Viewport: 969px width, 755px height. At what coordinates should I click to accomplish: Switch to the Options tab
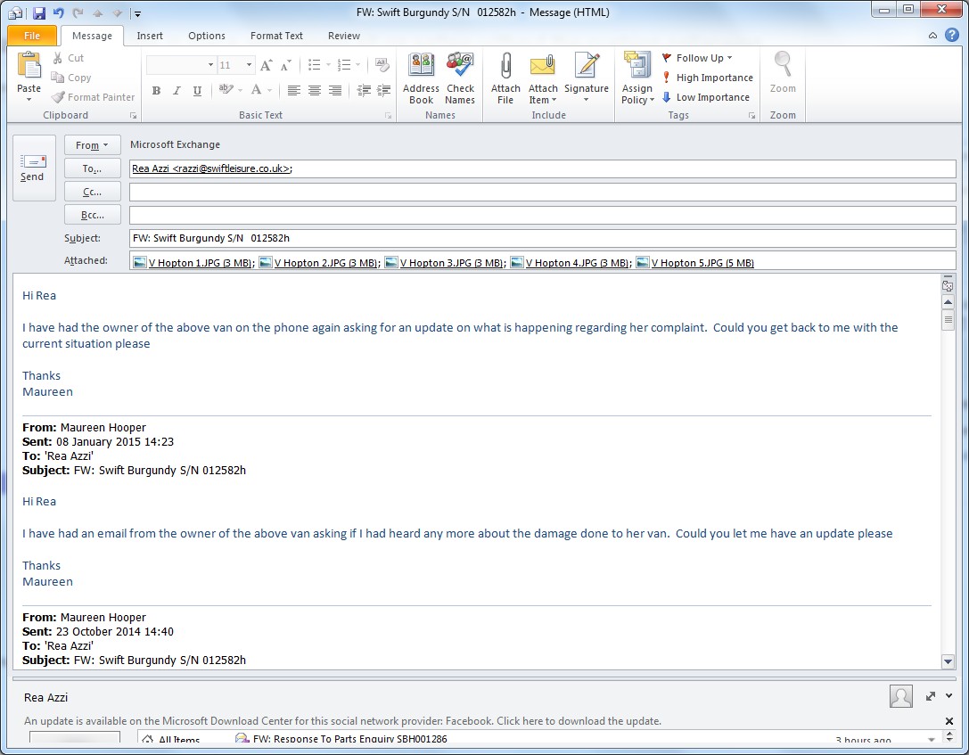click(x=207, y=36)
